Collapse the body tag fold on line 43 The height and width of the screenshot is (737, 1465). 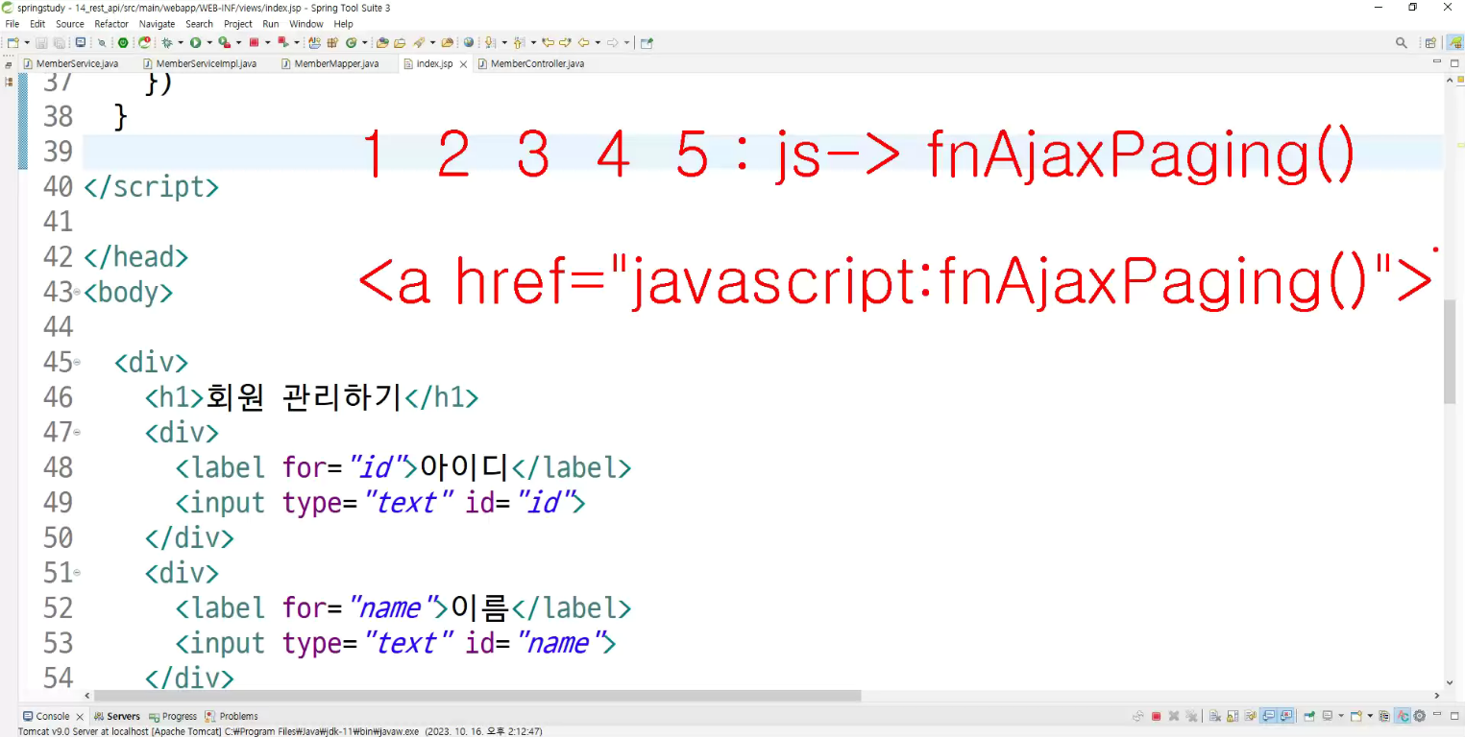pos(77,292)
